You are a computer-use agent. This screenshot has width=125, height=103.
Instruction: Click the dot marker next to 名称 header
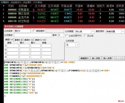pyautogui.click(x=31, y=6)
